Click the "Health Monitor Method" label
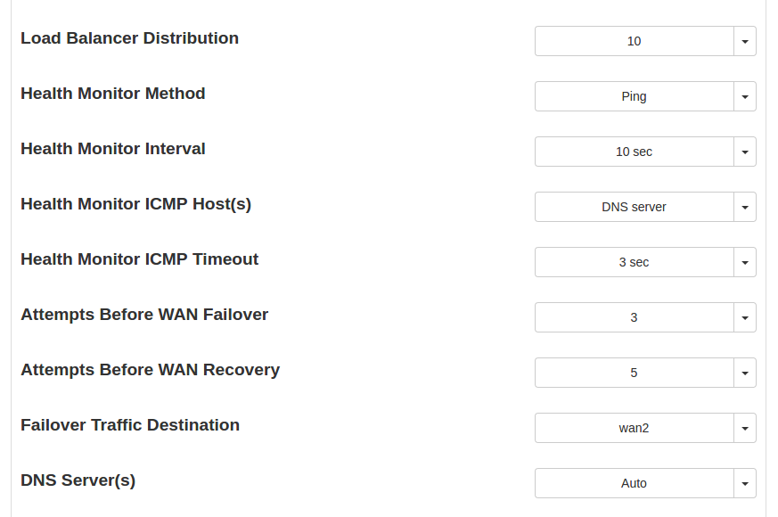This screenshot has width=778, height=517. [x=113, y=94]
